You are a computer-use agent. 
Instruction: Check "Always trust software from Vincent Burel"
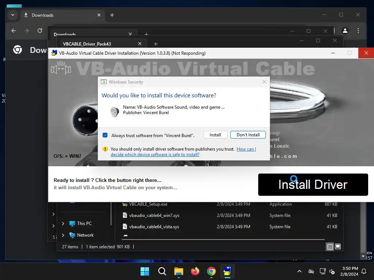click(105, 135)
